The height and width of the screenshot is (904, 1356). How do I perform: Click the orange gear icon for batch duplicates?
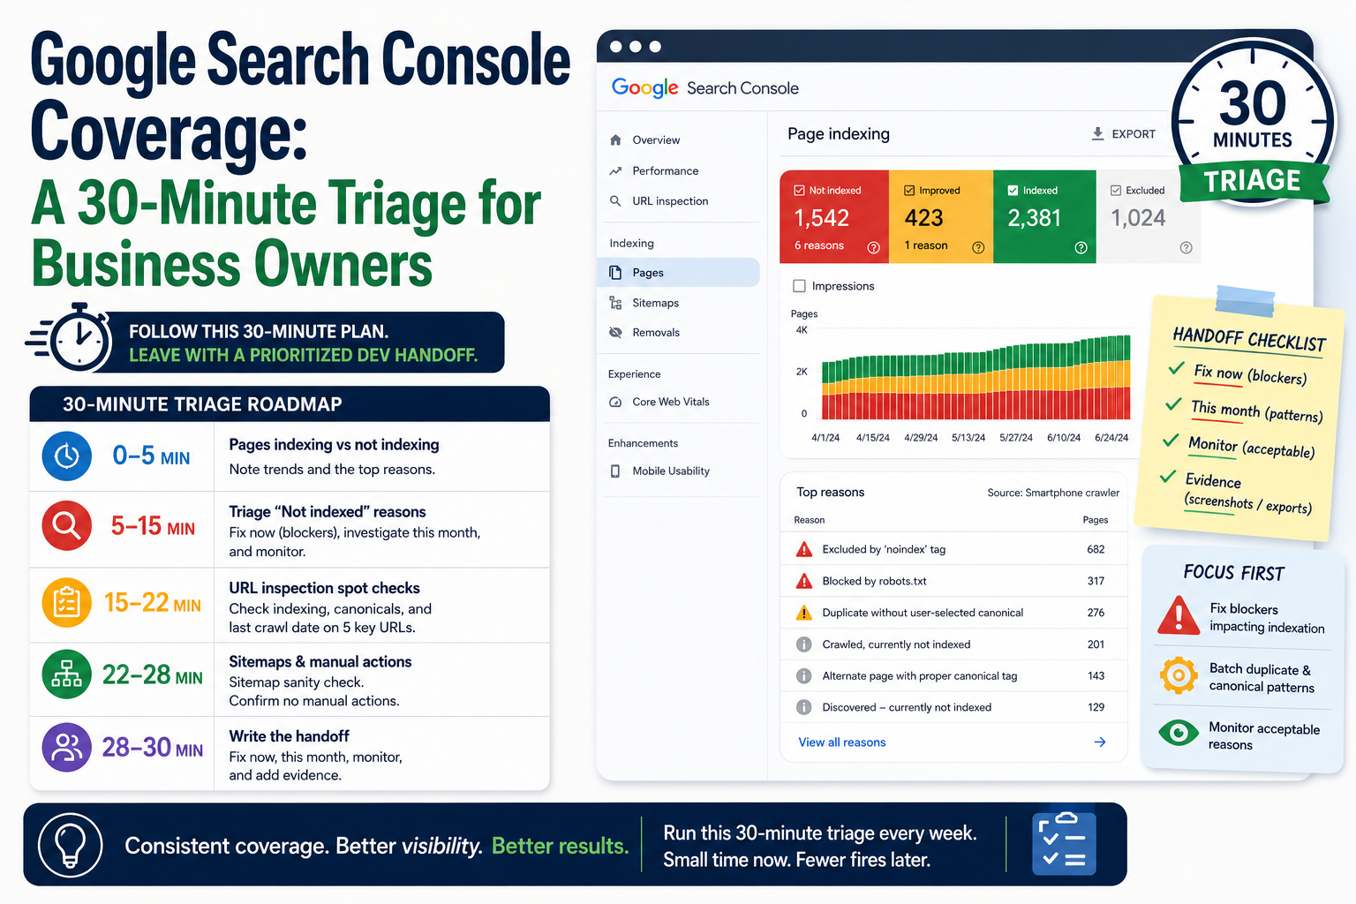coord(1179,676)
